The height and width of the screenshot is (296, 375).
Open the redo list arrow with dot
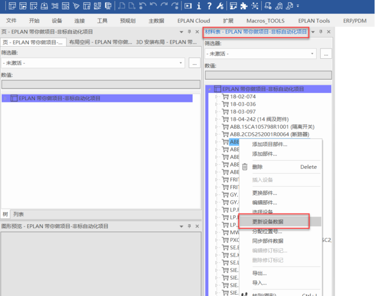click(175, 6)
